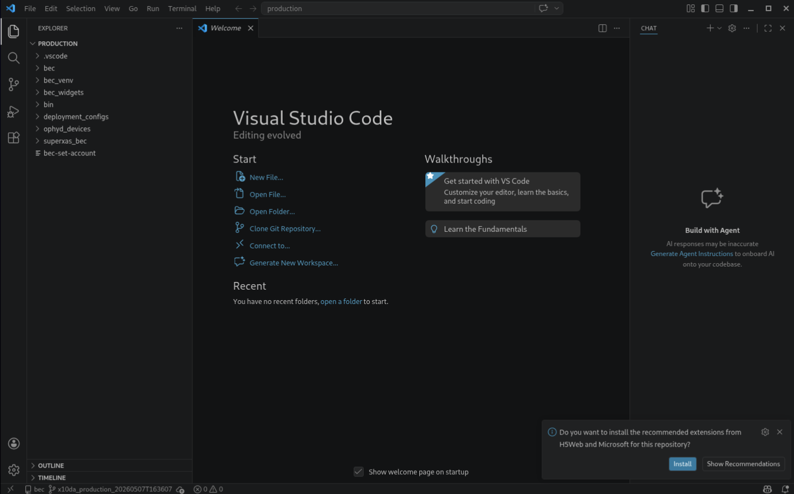794x494 pixels.
Task: Toggle Primary Side Bar visibility
Action: coord(705,8)
